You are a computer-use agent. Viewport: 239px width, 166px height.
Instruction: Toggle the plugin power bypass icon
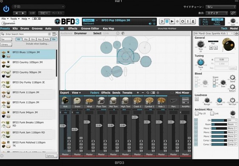(x=6, y=9)
